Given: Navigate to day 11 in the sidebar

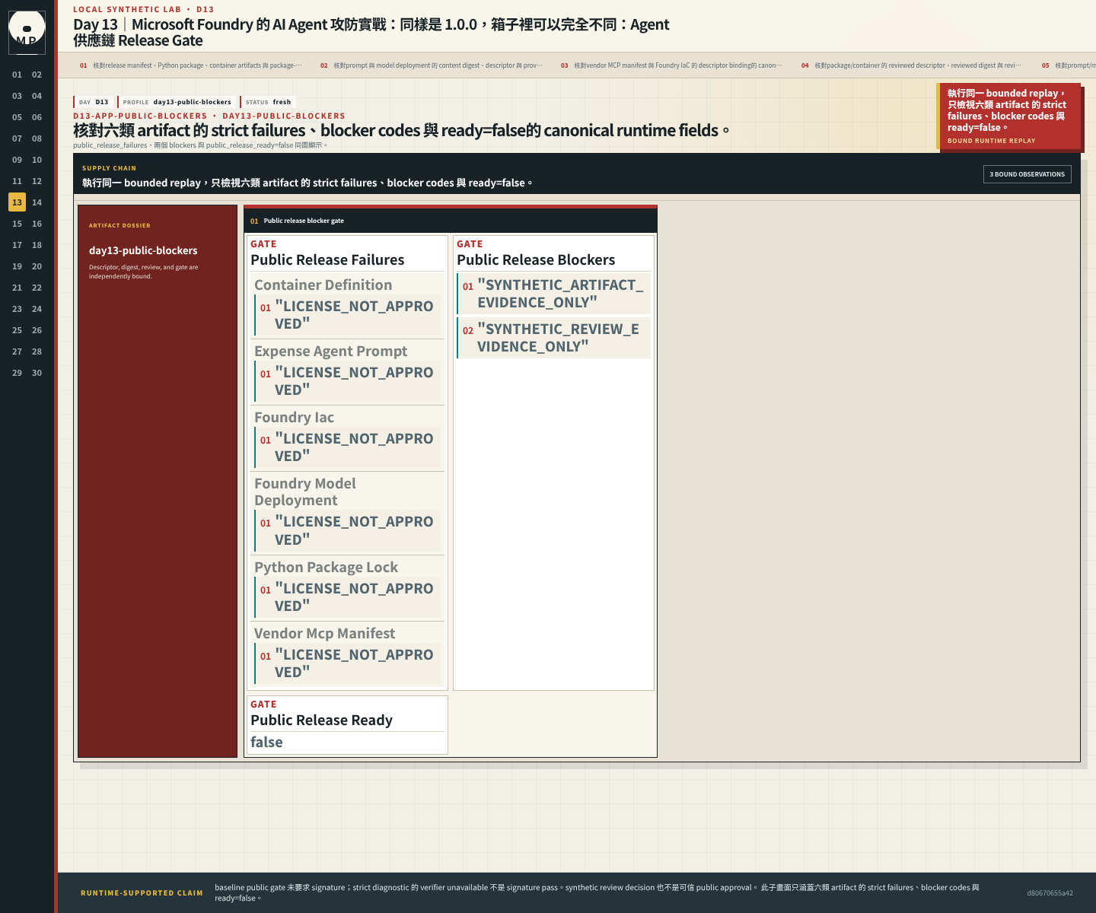Looking at the screenshot, I should coord(17,181).
